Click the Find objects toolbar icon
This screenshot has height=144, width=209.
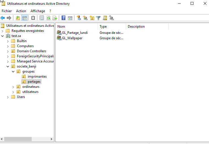coord(105,18)
